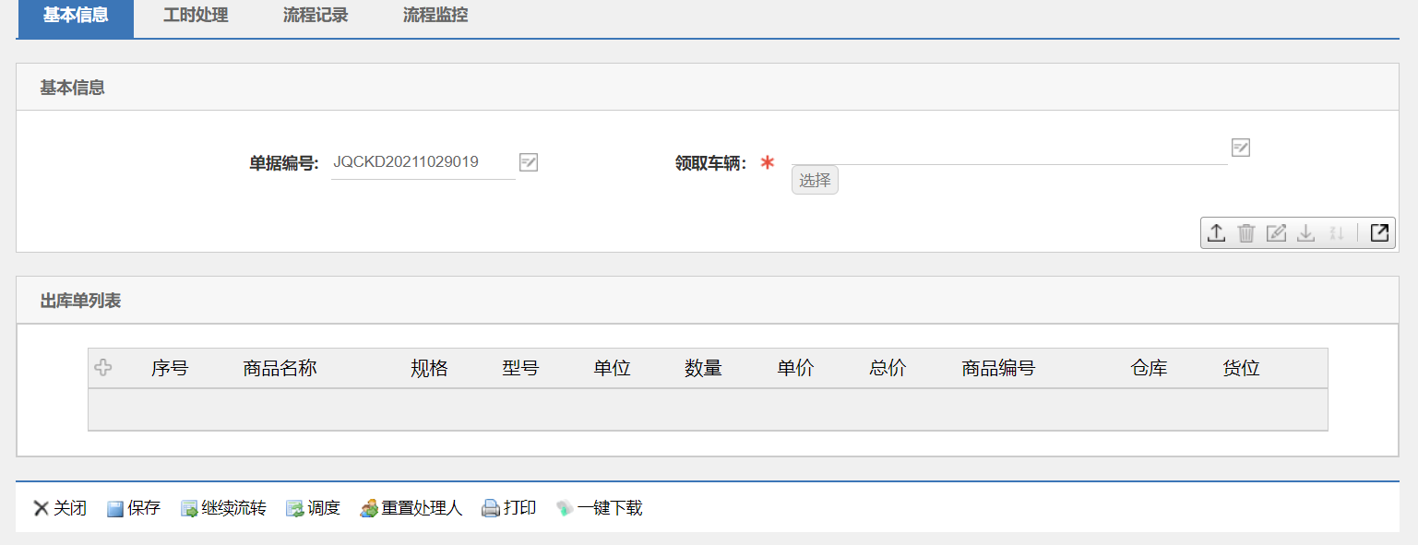Click the 领取车辆 input field
The height and width of the screenshot is (545, 1418).
point(1009,150)
